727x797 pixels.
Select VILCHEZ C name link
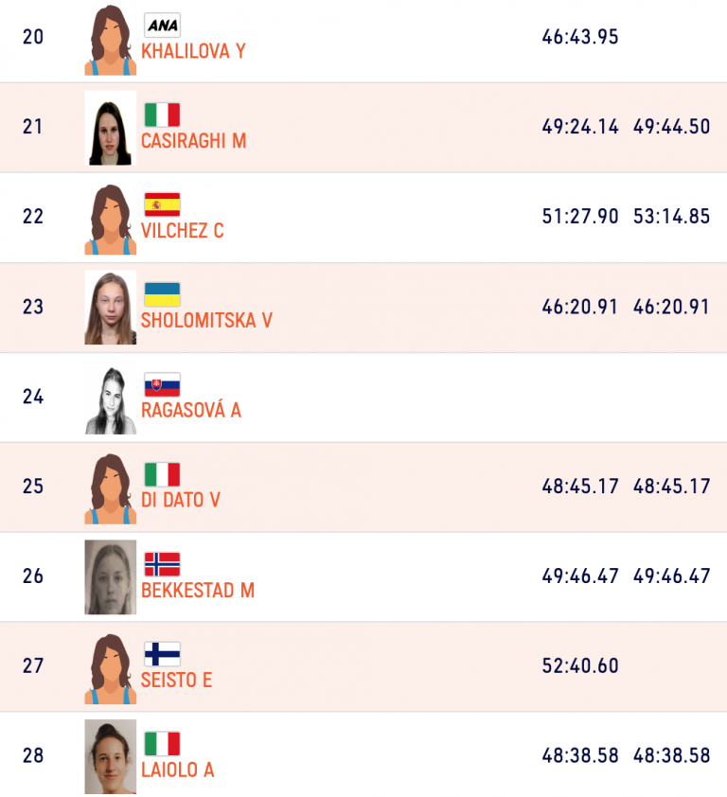pos(182,230)
